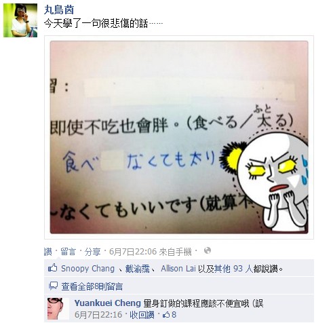Image resolution: width=331 pixels, height=323 pixels.
Task: Click the comment timestamp 6月7日22:16
Action: click(98, 315)
